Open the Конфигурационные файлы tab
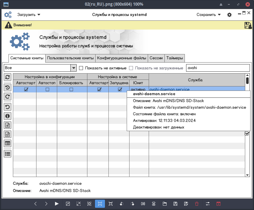254x210 pixels. tap(122, 58)
